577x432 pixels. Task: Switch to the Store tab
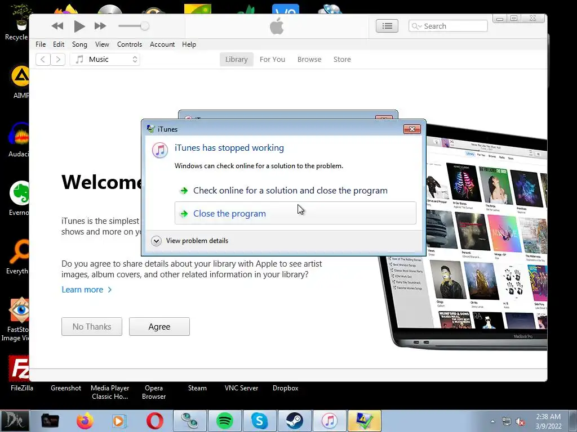(342, 60)
